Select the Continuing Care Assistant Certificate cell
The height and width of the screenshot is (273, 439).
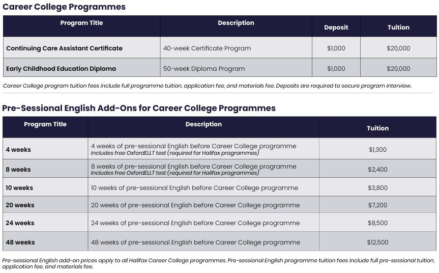tap(65, 48)
